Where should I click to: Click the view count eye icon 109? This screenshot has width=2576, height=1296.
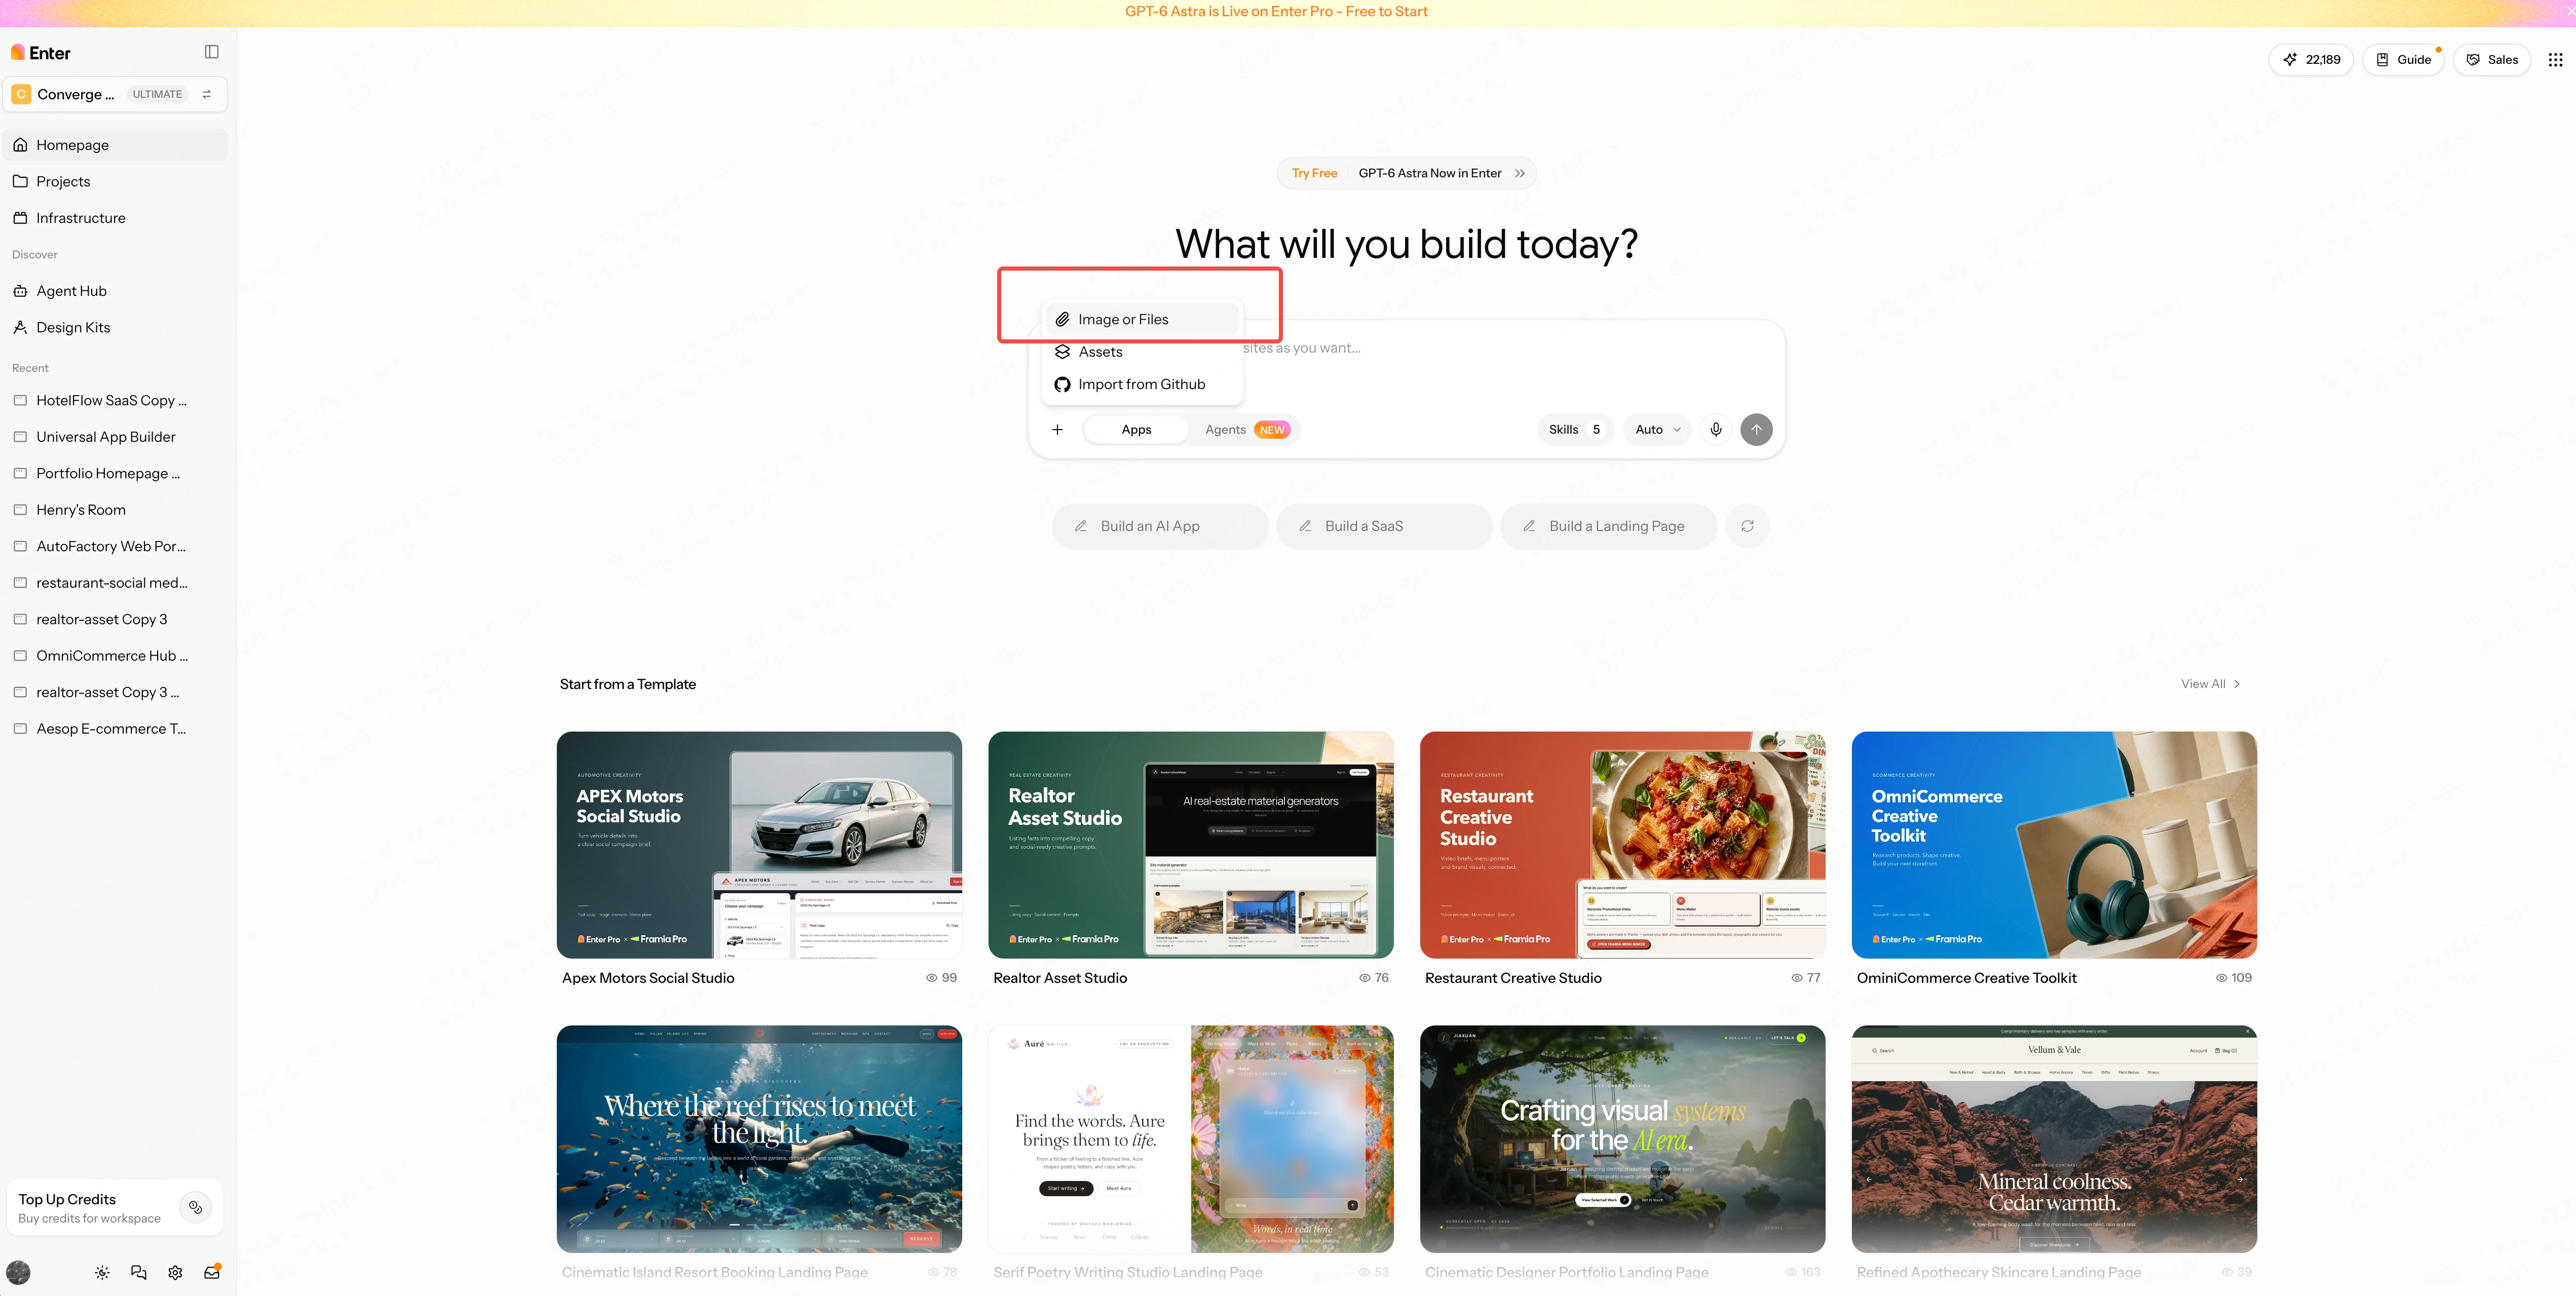pyautogui.click(x=2221, y=978)
